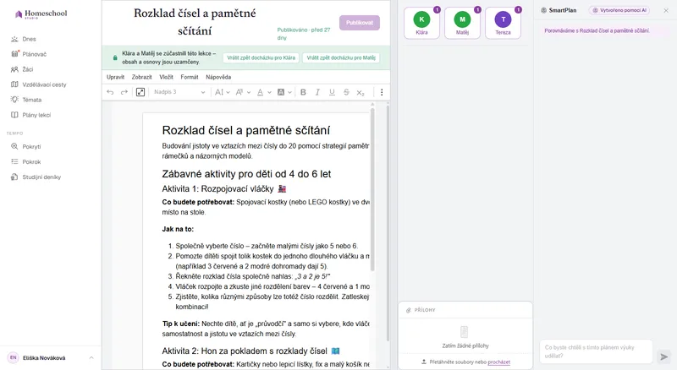This screenshot has height=370, width=677.
Task: Apply the background highlight color button
Action: click(x=281, y=92)
